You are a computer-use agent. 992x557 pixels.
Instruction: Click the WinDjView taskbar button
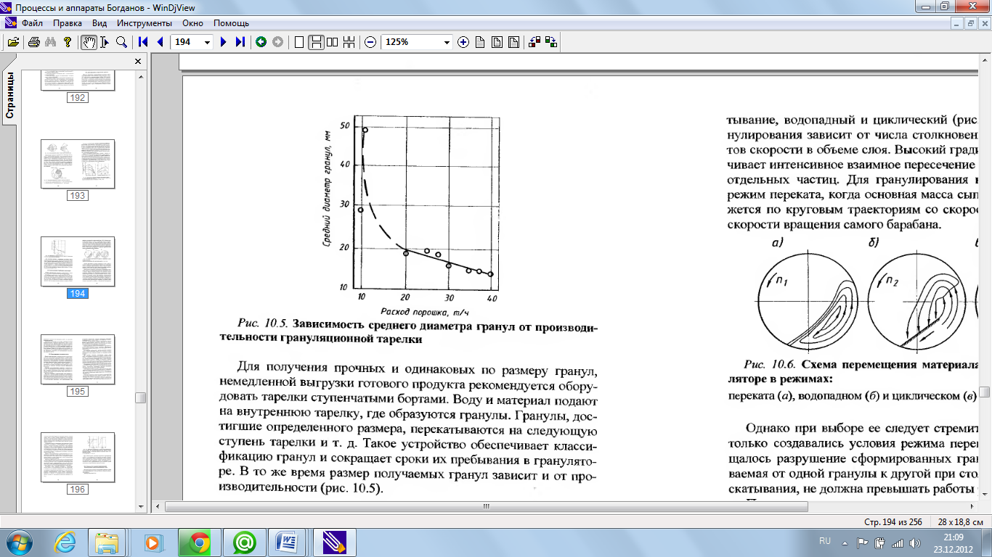[333, 542]
